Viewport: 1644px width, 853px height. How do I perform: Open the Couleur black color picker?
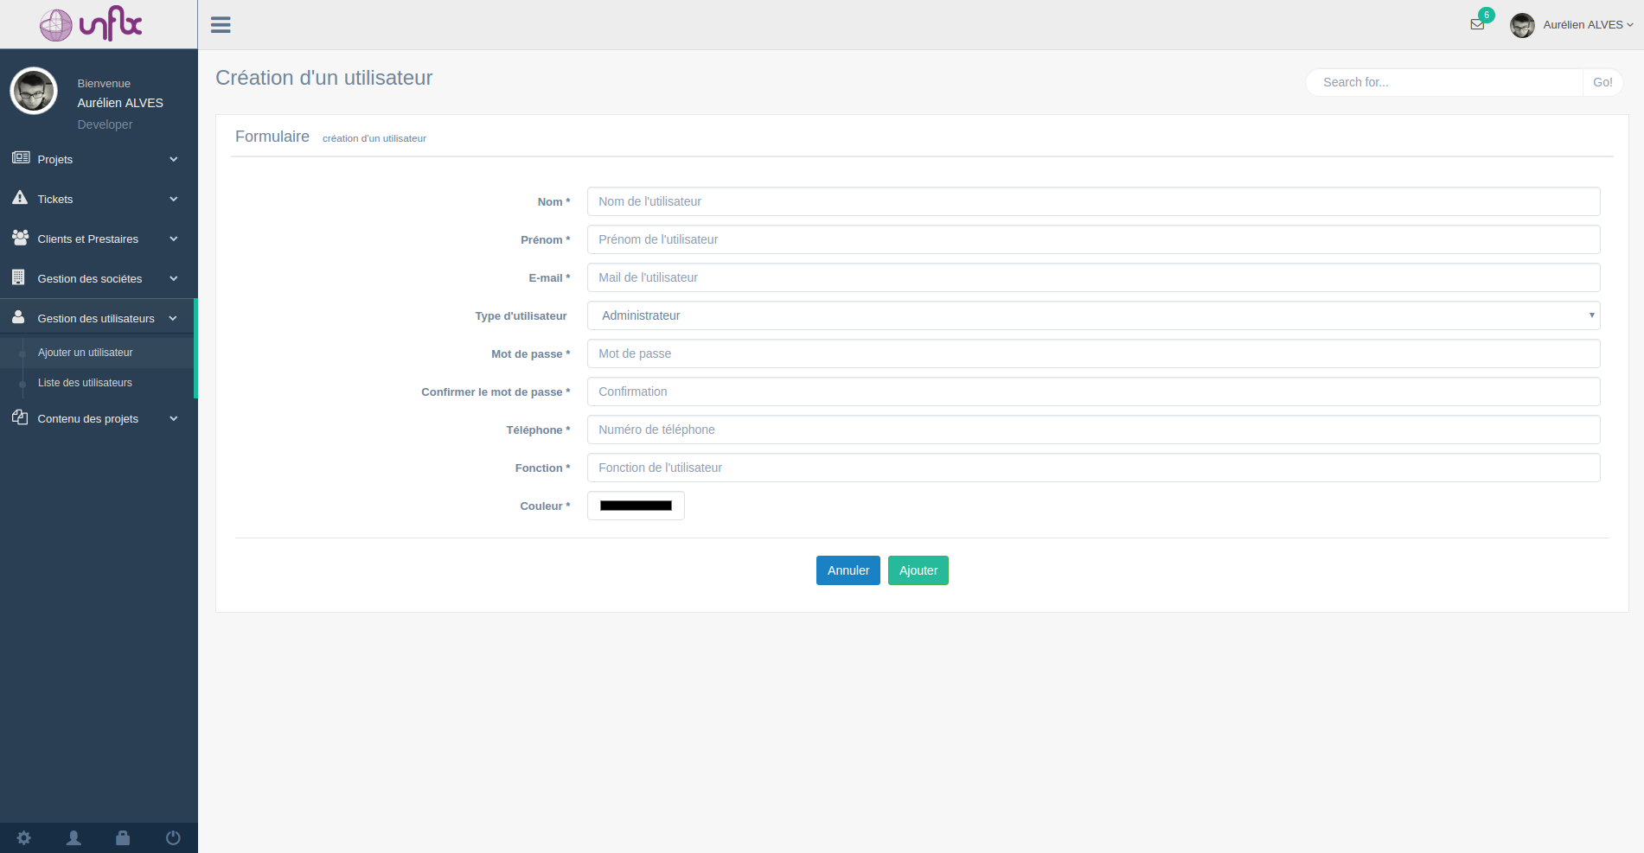point(636,506)
